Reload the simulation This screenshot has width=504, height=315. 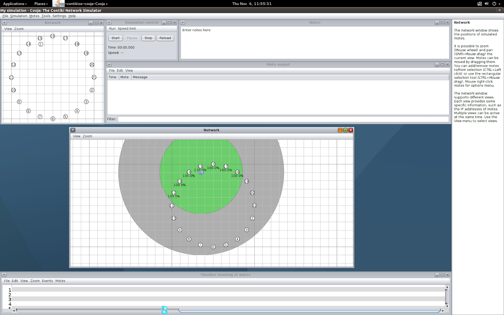coord(165,38)
